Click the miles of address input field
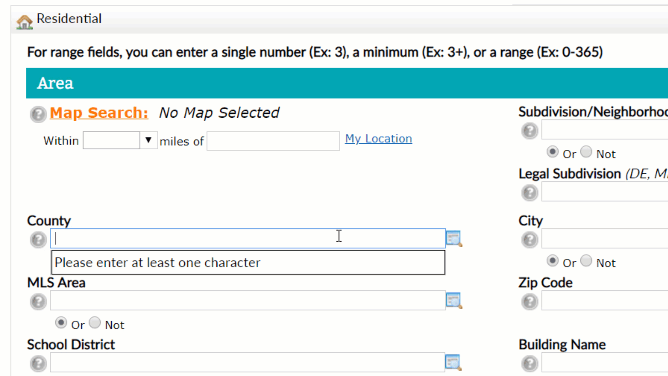The image size is (668, 376). (273, 141)
